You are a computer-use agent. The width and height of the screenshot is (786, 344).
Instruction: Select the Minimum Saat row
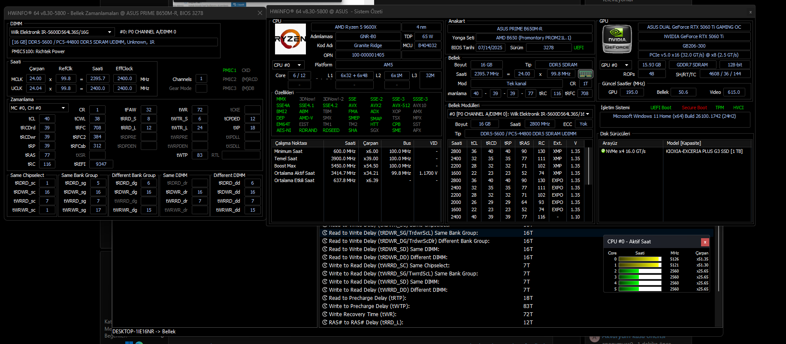356,151
